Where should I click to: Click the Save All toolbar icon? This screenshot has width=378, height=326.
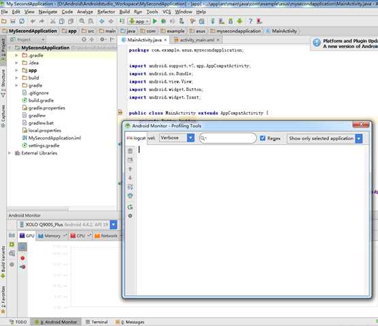13,21
